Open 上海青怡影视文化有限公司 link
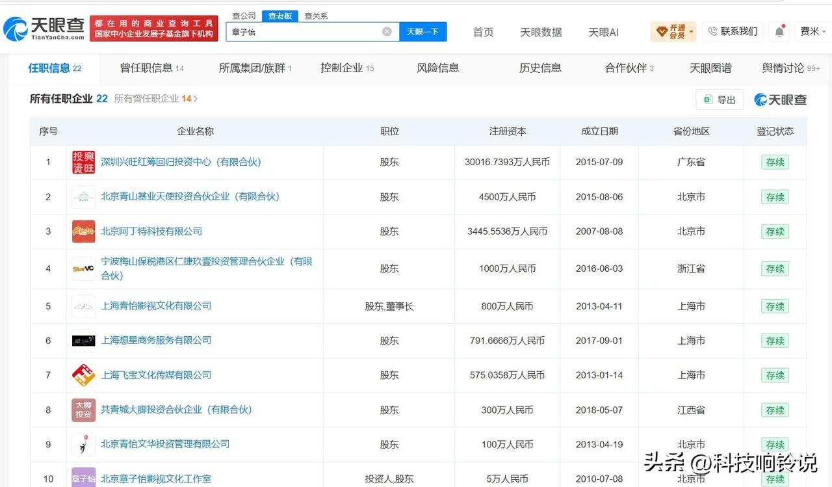The image size is (832, 487). 156,306
